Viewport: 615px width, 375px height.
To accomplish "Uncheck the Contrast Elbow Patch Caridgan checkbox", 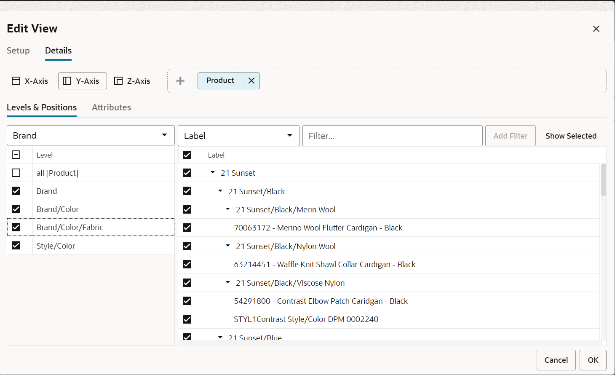I will pyautogui.click(x=187, y=301).
